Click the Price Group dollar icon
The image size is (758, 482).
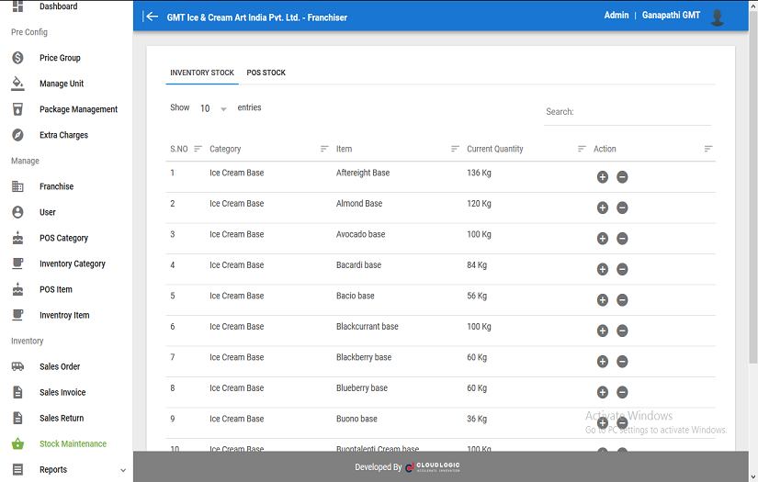coord(17,58)
